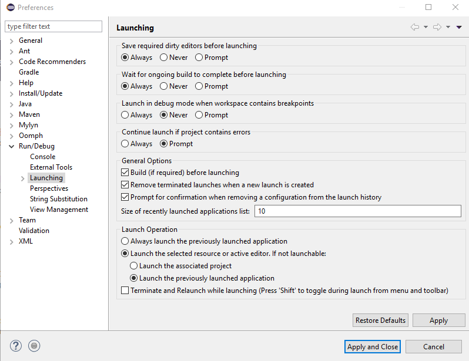
Task: Open the forward history dropdown arrow
Action: [x=448, y=27]
